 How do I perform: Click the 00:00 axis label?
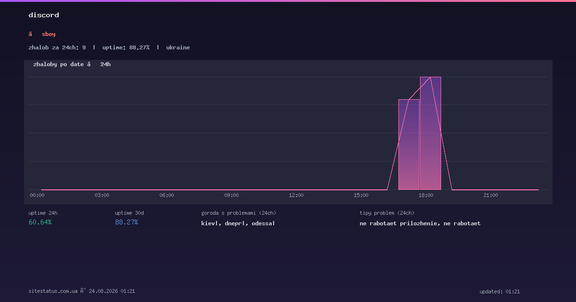point(37,195)
